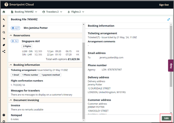Viewport: 174px width, 123px height.
Task: Click the booking information panel scrollbar
Action: tap(171, 56)
